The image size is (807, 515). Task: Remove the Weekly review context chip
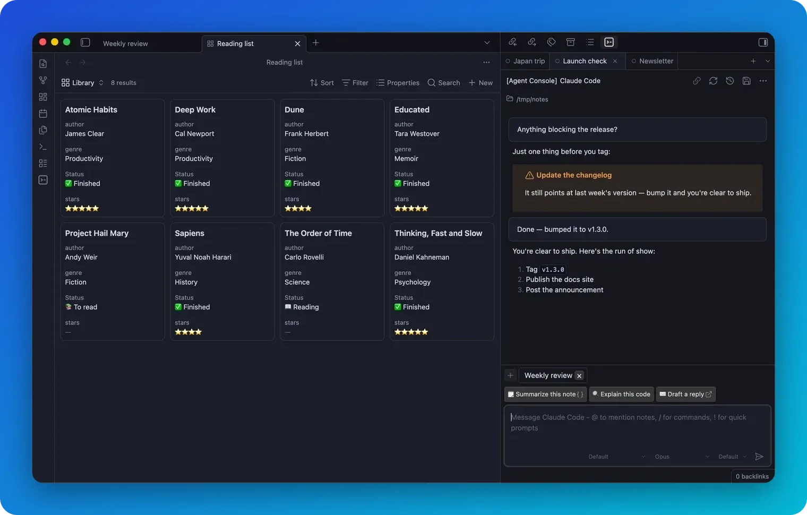(579, 376)
